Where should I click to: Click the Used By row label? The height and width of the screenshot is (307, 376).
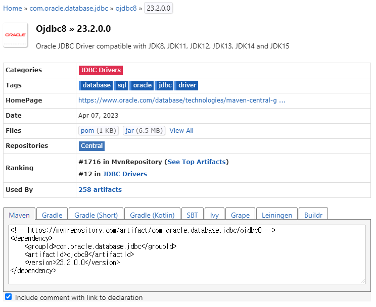(x=19, y=189)
